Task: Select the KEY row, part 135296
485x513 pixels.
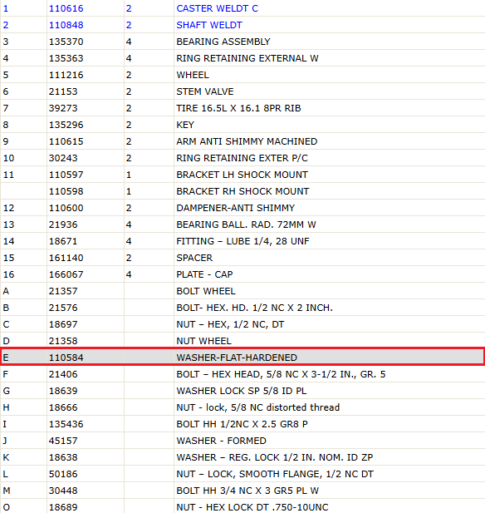Action: 242,125
